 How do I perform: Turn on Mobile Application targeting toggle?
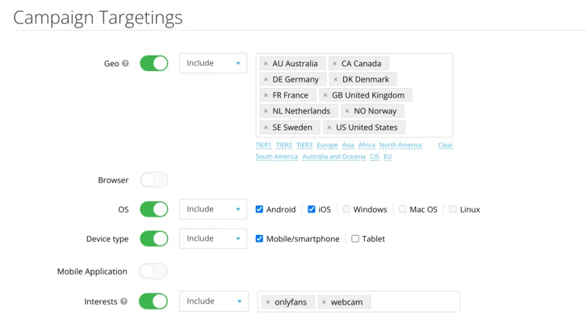tap(154, 271)
